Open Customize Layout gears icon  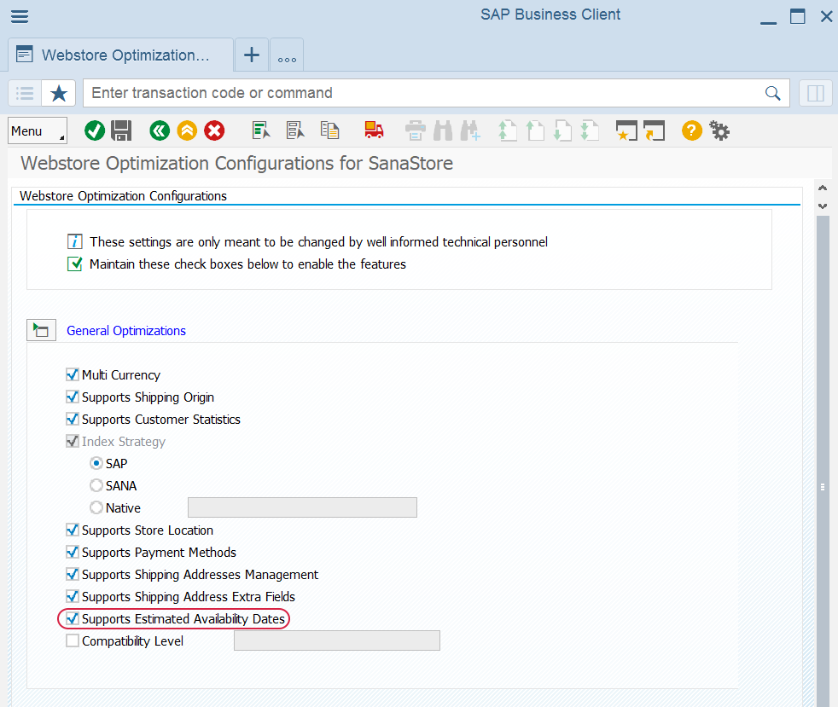pos(719,130)
